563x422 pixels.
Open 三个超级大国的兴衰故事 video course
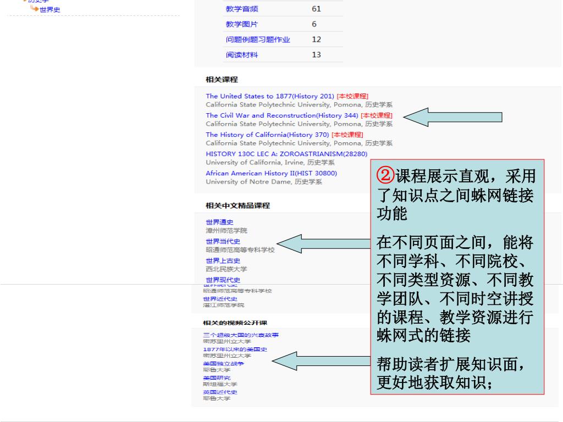click(x=241, y=335)
